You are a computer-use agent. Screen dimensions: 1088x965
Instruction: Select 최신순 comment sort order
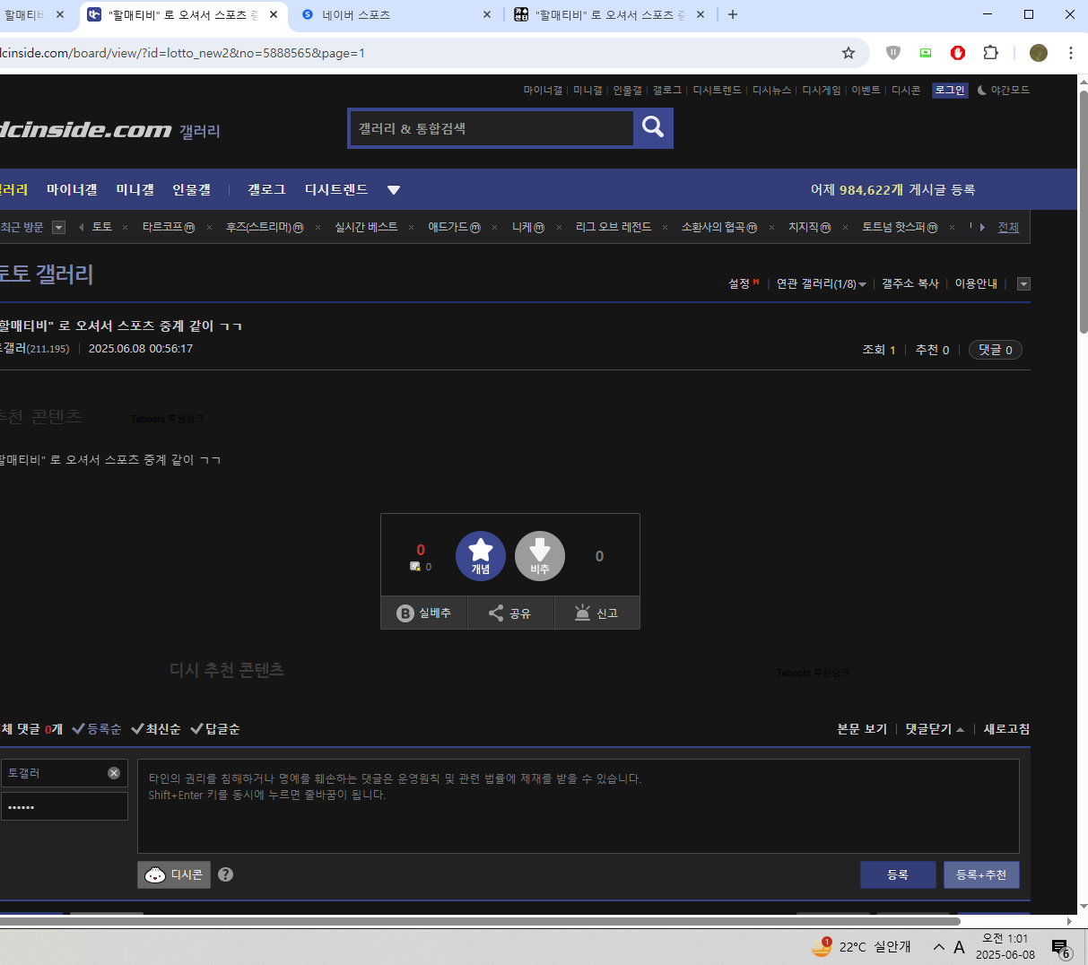point(156,729)
